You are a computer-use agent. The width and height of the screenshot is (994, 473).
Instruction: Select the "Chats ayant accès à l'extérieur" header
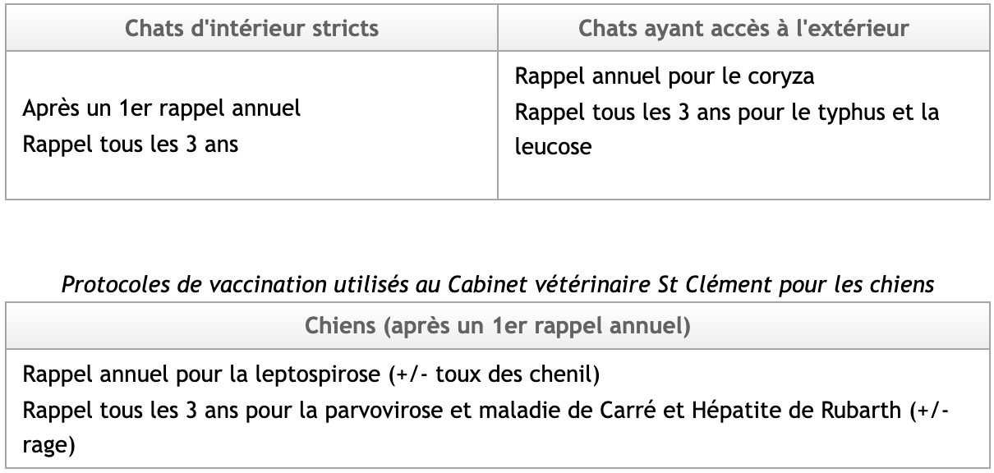744,28
